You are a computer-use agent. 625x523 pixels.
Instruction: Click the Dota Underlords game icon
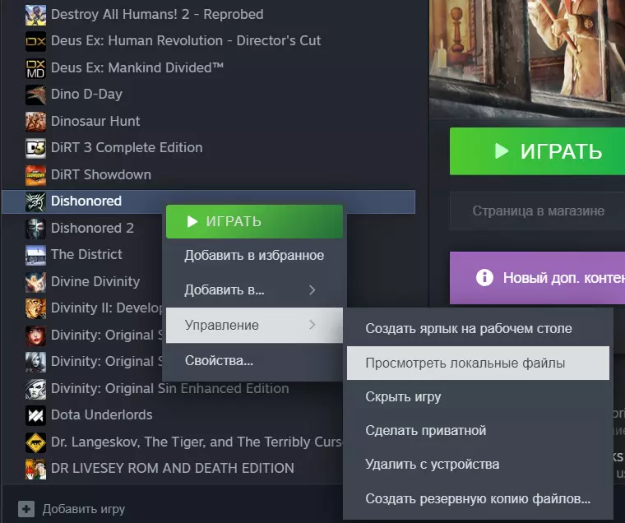(35, 415)
